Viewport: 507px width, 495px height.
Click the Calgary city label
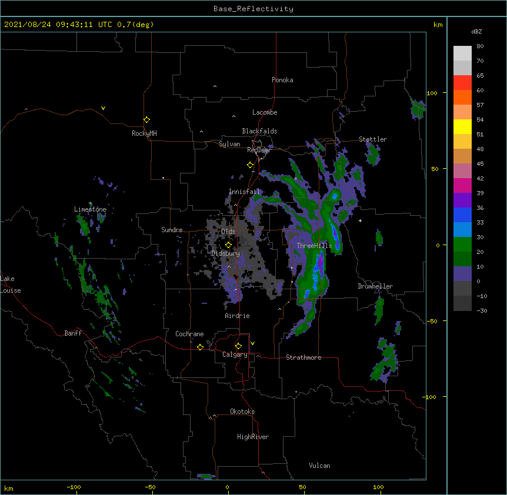(x=235, y=354)
